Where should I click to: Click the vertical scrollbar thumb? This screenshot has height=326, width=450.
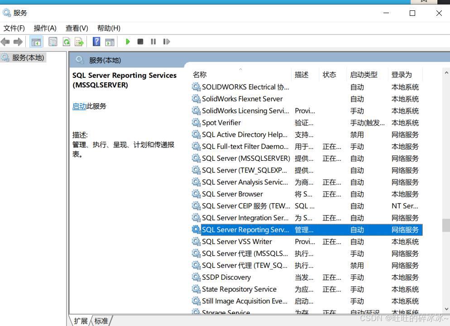(446, 225)
